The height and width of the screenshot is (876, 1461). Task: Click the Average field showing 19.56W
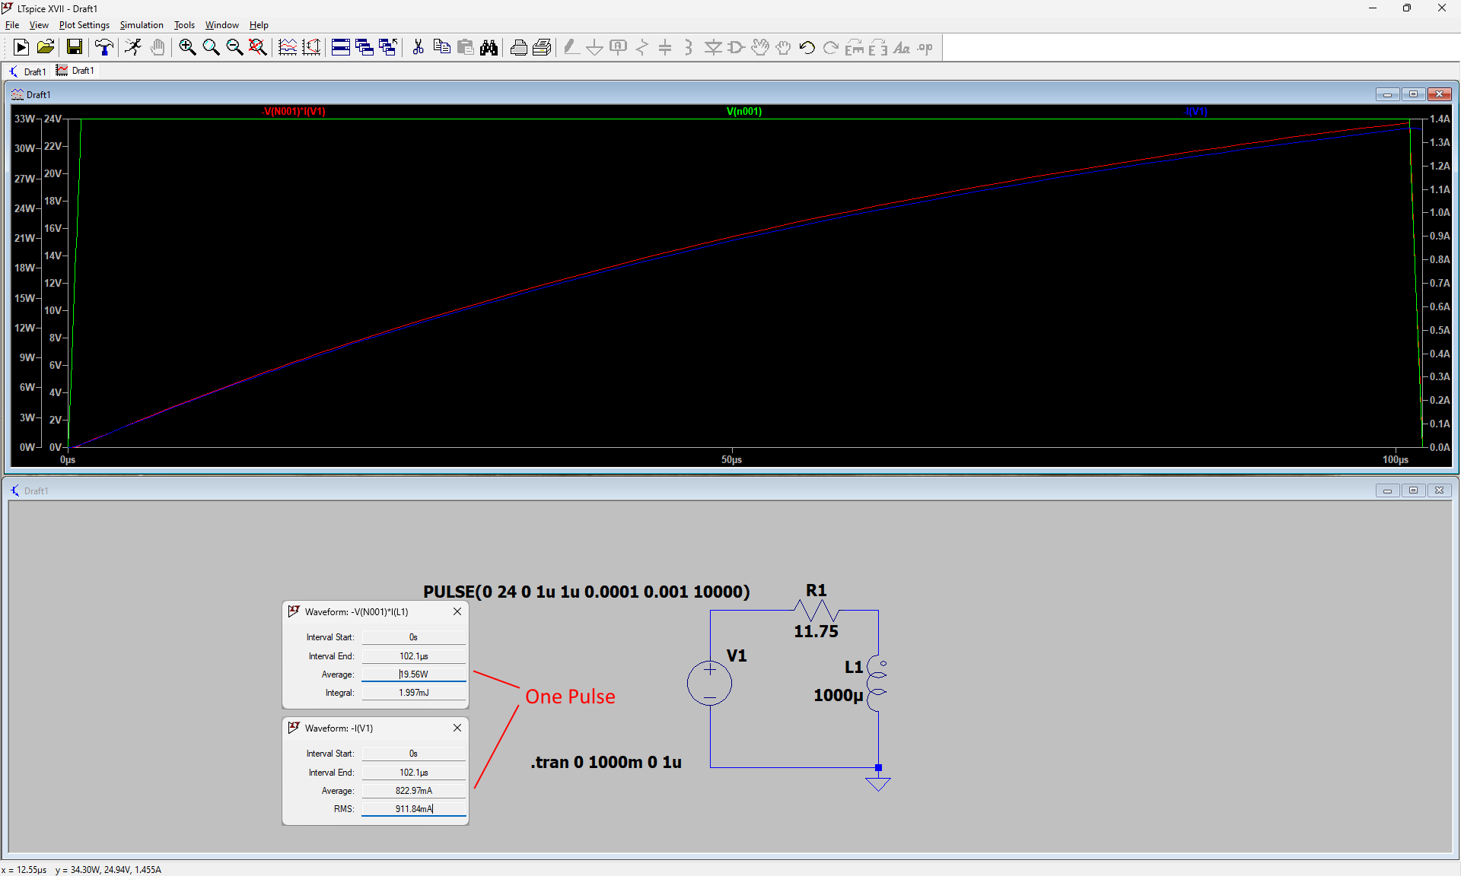[413, 674]
